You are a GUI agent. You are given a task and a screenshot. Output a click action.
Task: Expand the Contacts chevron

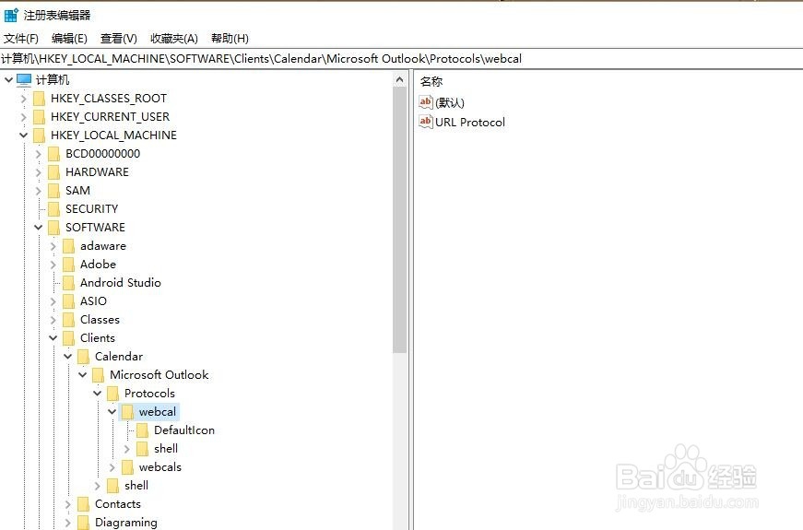[x=68, y=504]
